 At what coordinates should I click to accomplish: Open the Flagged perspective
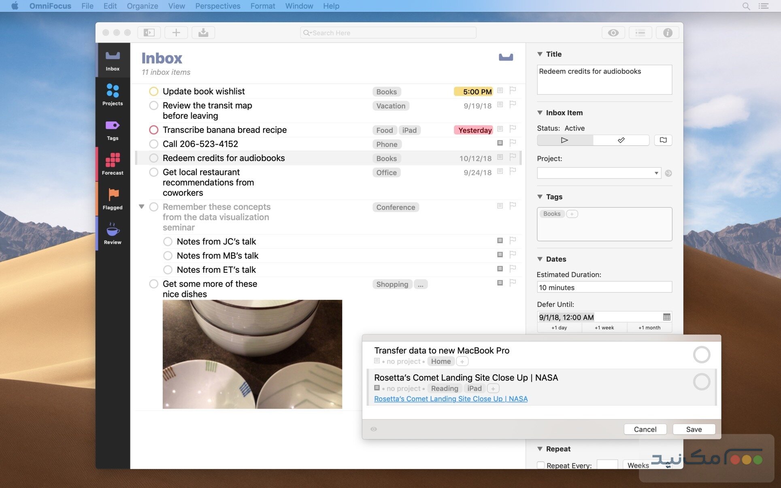(x=112, y=198)
